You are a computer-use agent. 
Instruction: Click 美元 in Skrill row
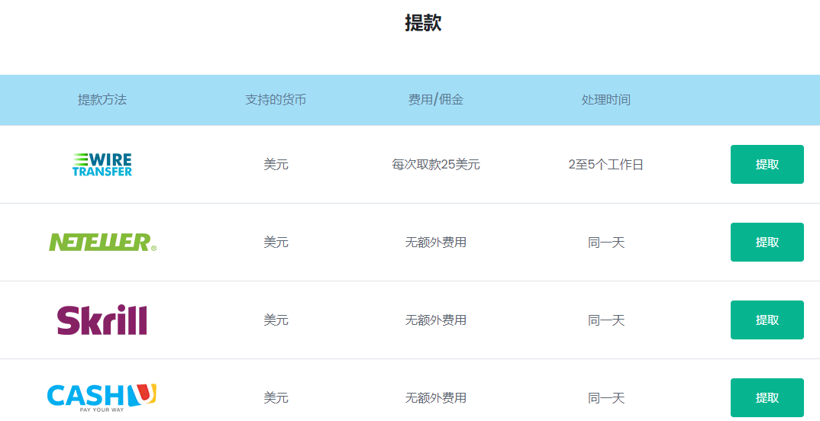(276, 320)
